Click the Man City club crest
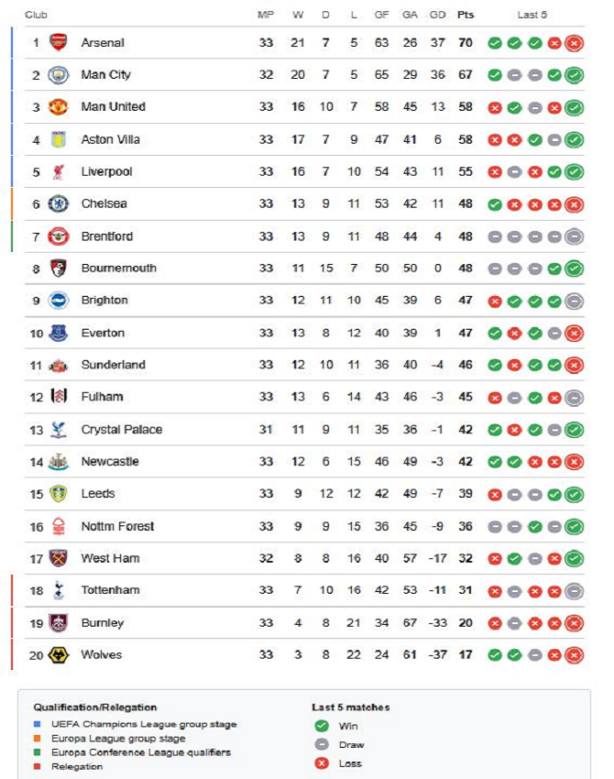This screenshot has height=779, width=614. coord(58,75)
